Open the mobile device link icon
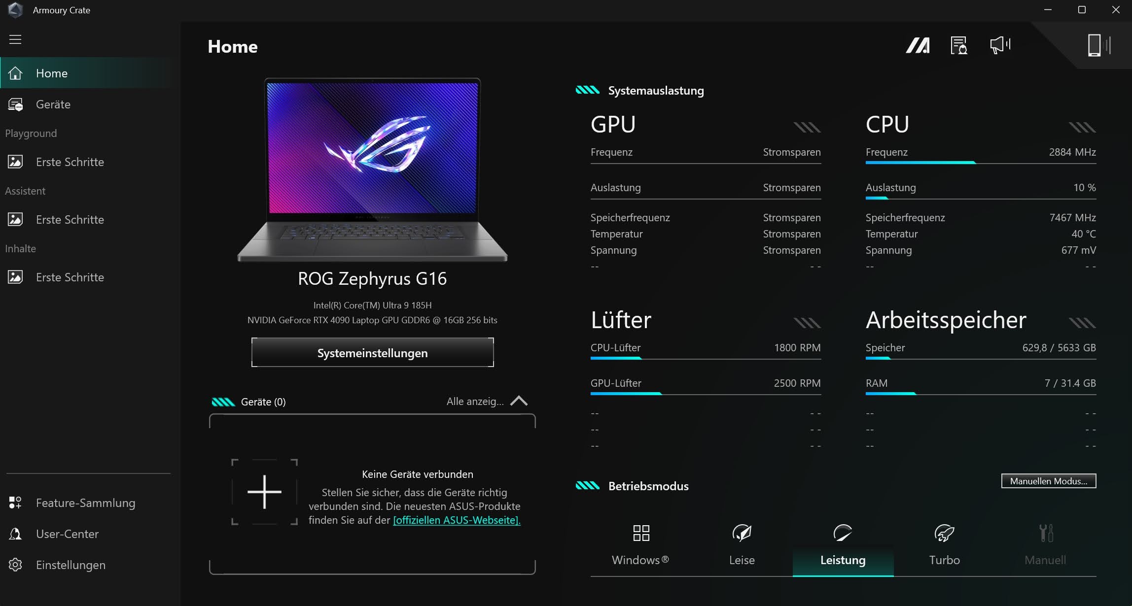The height and width of the screenshot is (606, 1132). click(1098, 45)
